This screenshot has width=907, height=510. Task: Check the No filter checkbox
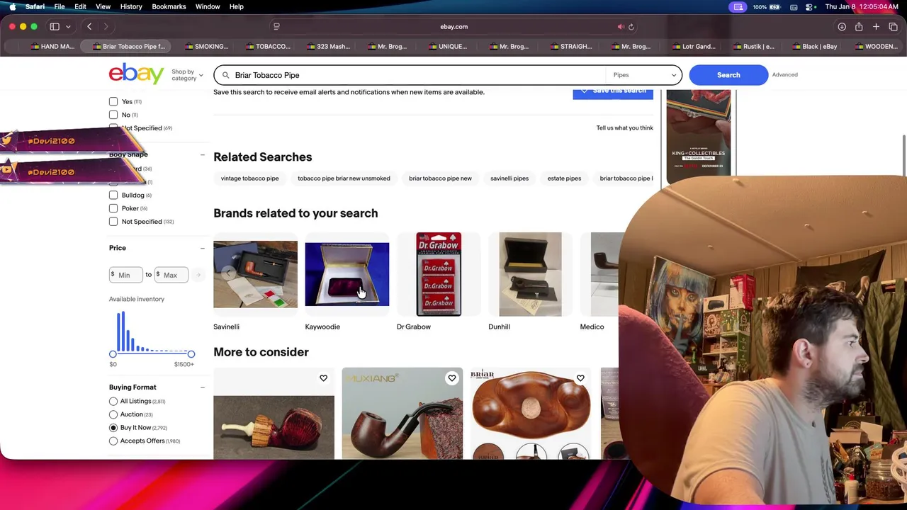point(113,115)
